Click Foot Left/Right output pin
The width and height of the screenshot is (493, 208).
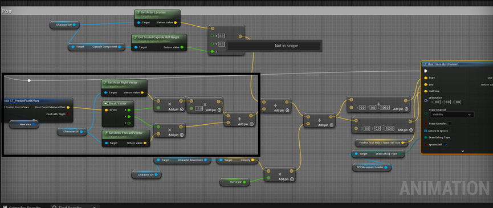click(68, 114)
